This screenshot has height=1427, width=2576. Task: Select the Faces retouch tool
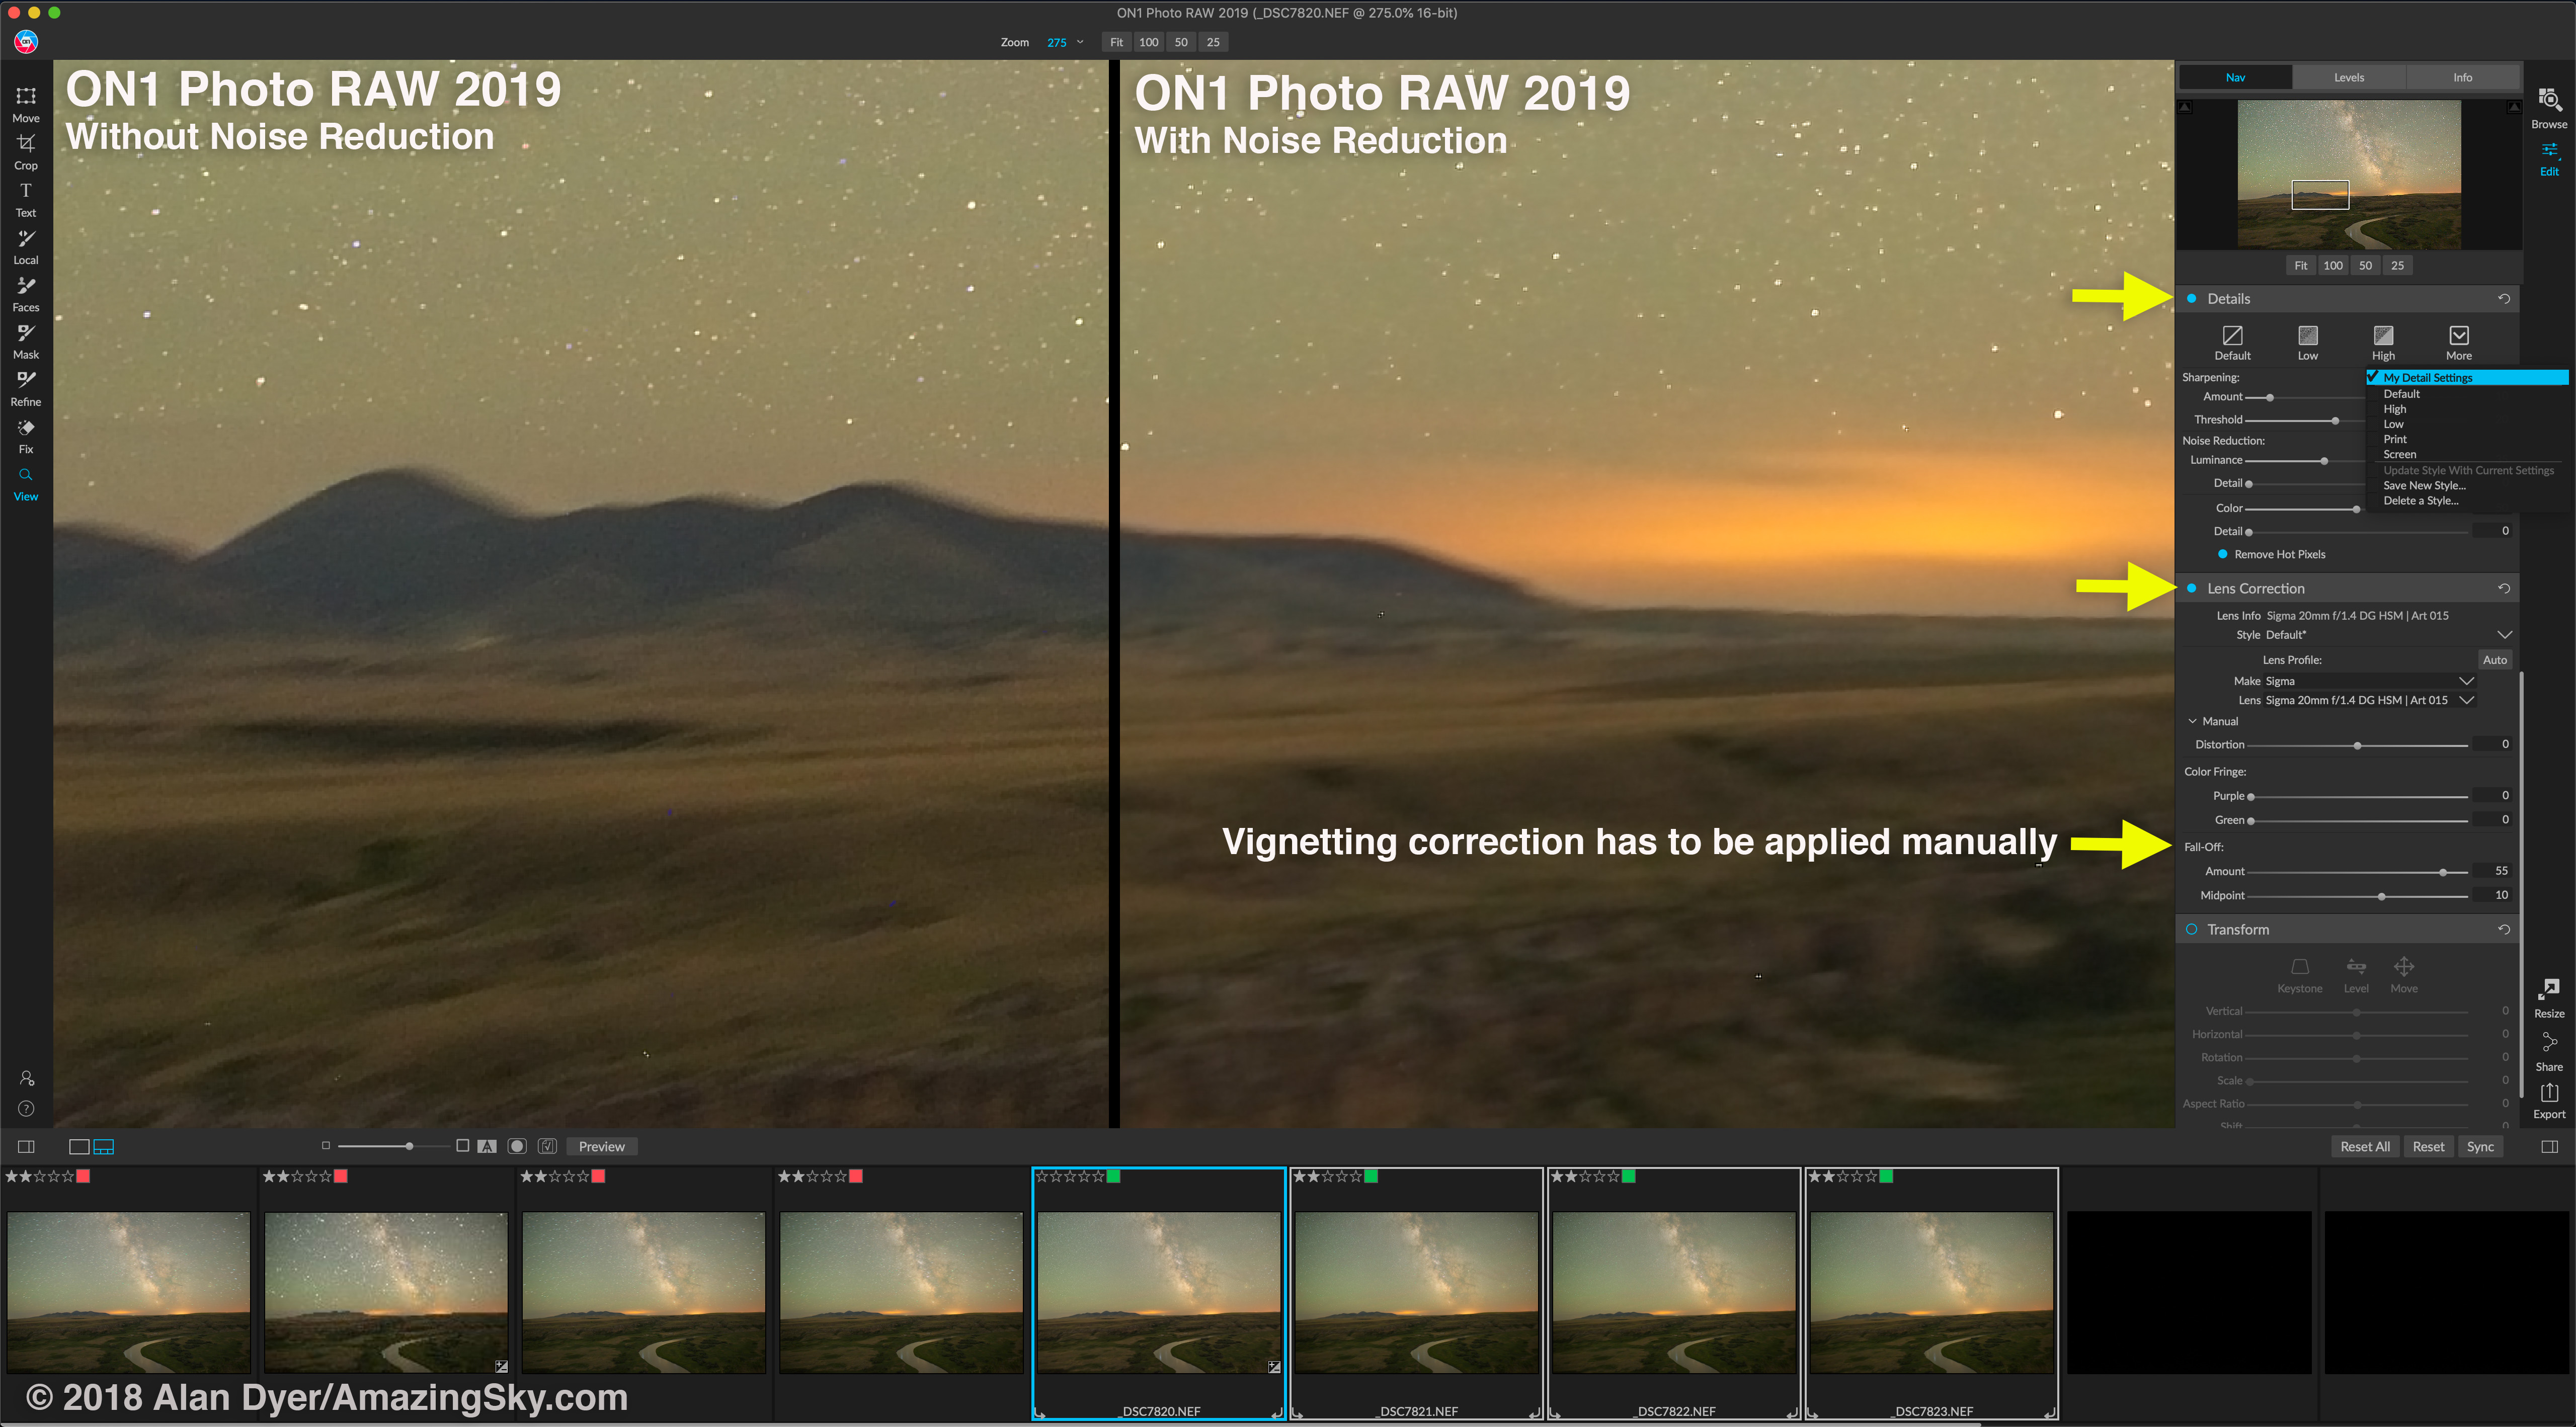coord(26,286)
